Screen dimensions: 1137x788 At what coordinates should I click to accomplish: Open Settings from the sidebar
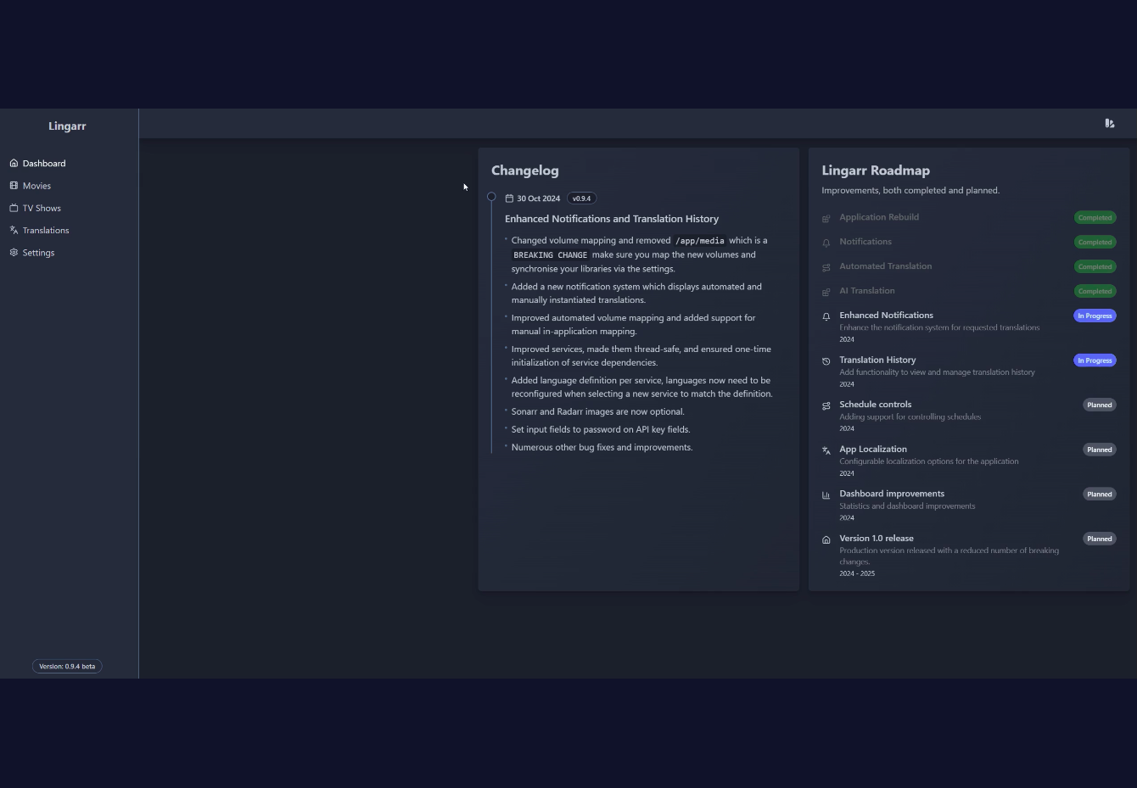[32, 253]
